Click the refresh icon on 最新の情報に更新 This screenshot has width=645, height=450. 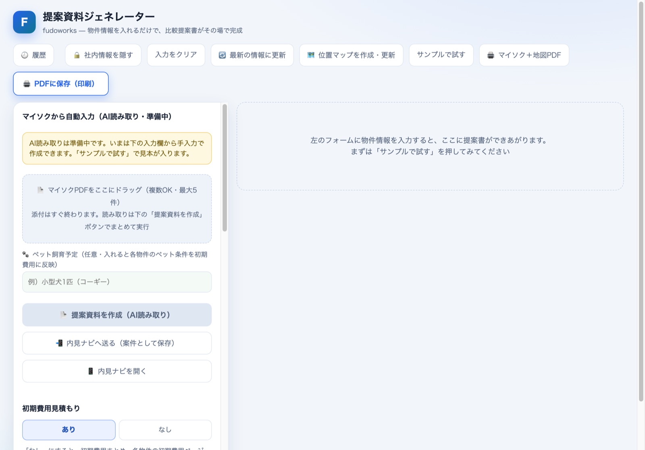point(222,55)
